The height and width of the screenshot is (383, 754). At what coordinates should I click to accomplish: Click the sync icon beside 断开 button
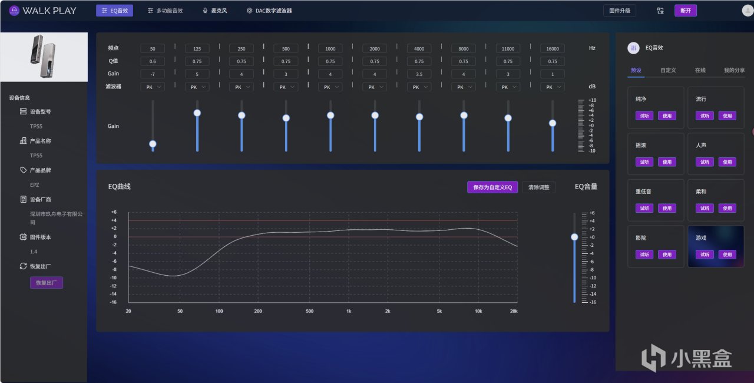[660, 11]
